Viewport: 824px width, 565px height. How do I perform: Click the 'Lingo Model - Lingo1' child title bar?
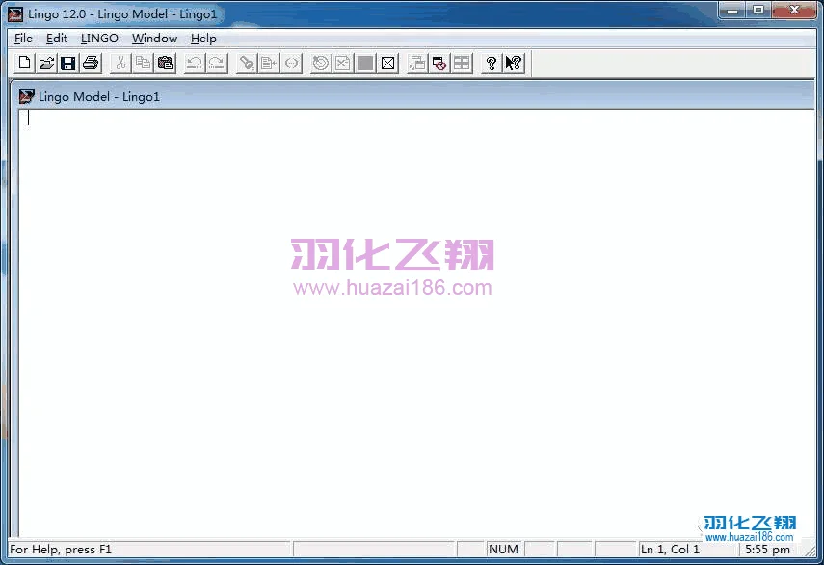[x=413, y=96]
